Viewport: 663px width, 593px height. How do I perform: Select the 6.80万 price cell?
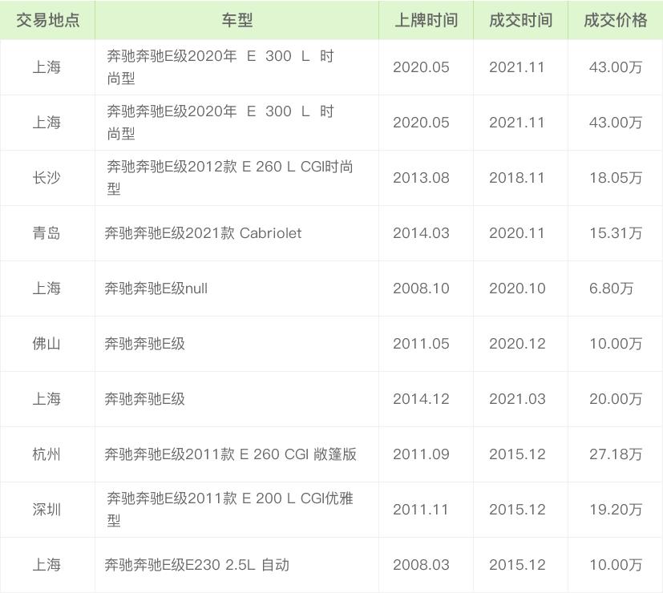(611, 288)
